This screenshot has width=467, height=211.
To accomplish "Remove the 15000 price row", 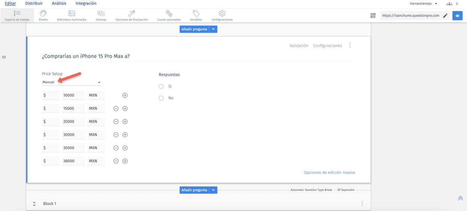I will [116, 109].
